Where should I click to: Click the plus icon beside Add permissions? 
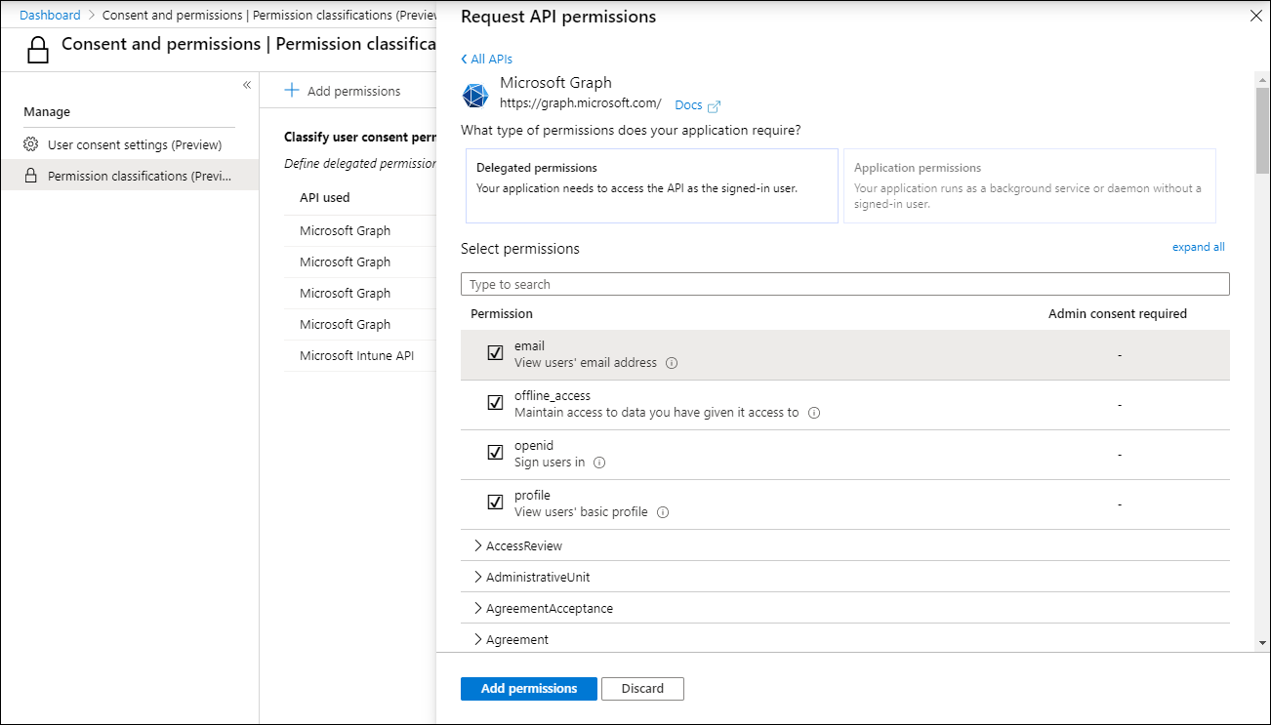(291, 90)
